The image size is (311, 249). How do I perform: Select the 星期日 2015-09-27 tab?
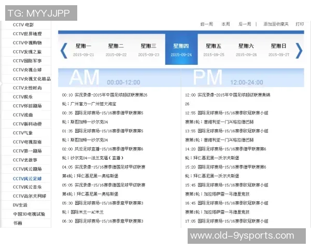coord(279,49)
